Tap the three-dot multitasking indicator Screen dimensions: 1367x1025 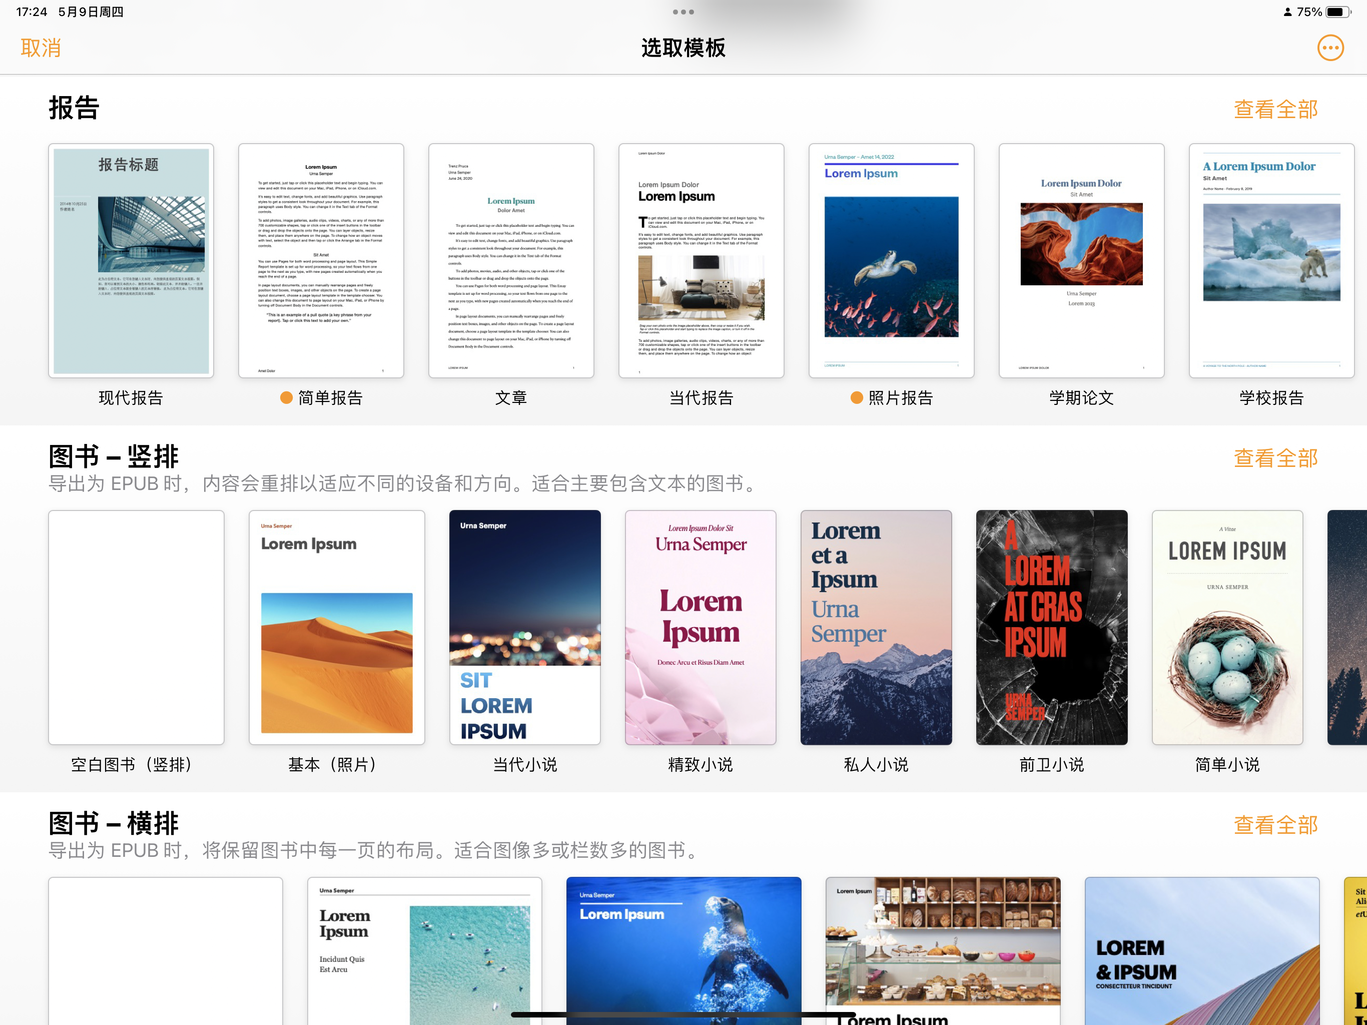coord(683,12)
